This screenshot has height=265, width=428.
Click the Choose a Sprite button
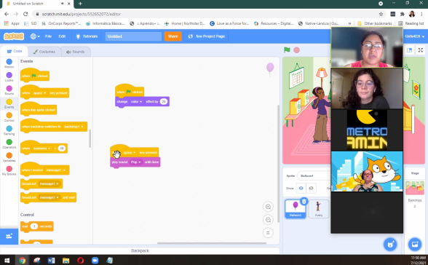tap(390, 245)
